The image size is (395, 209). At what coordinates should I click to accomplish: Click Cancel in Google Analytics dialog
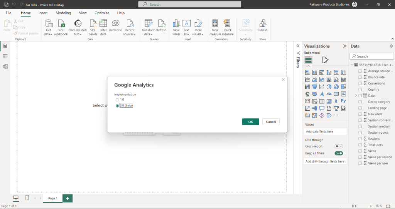click(271, 122)
